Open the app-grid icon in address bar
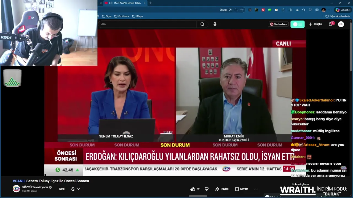The width and height of the screenshot is (353, 198). (x=236, y=10)
